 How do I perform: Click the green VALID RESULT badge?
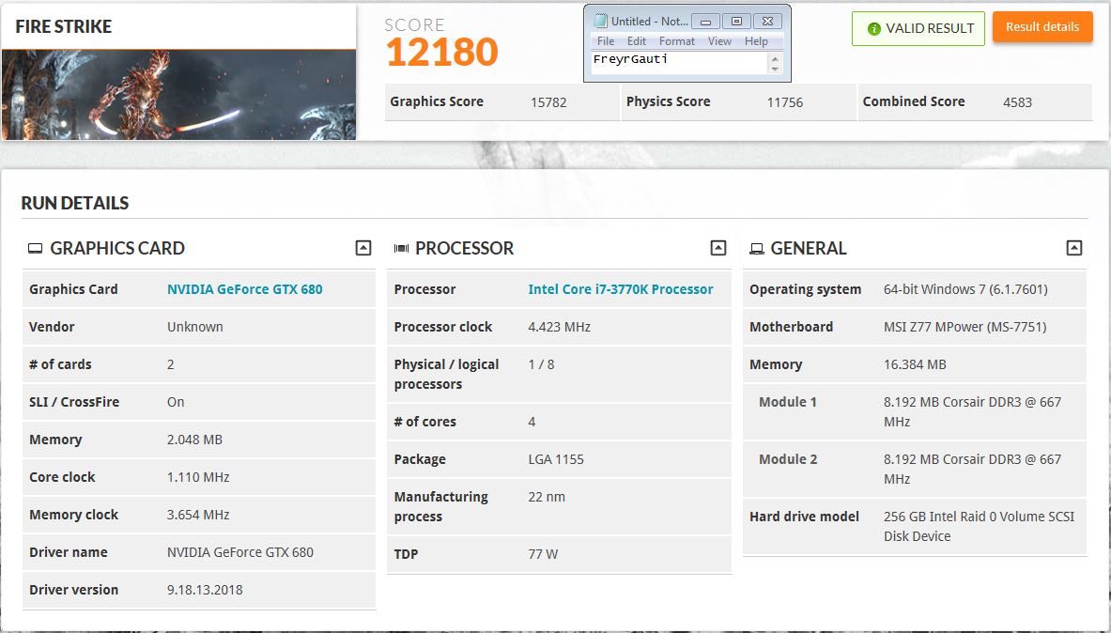tap(918, 28)
